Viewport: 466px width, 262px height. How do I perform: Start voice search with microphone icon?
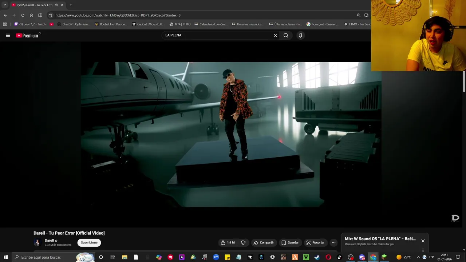pos(300,35)
